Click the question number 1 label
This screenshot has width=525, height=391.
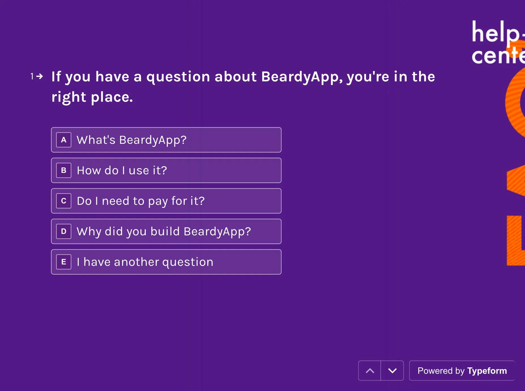coord(32,76)
